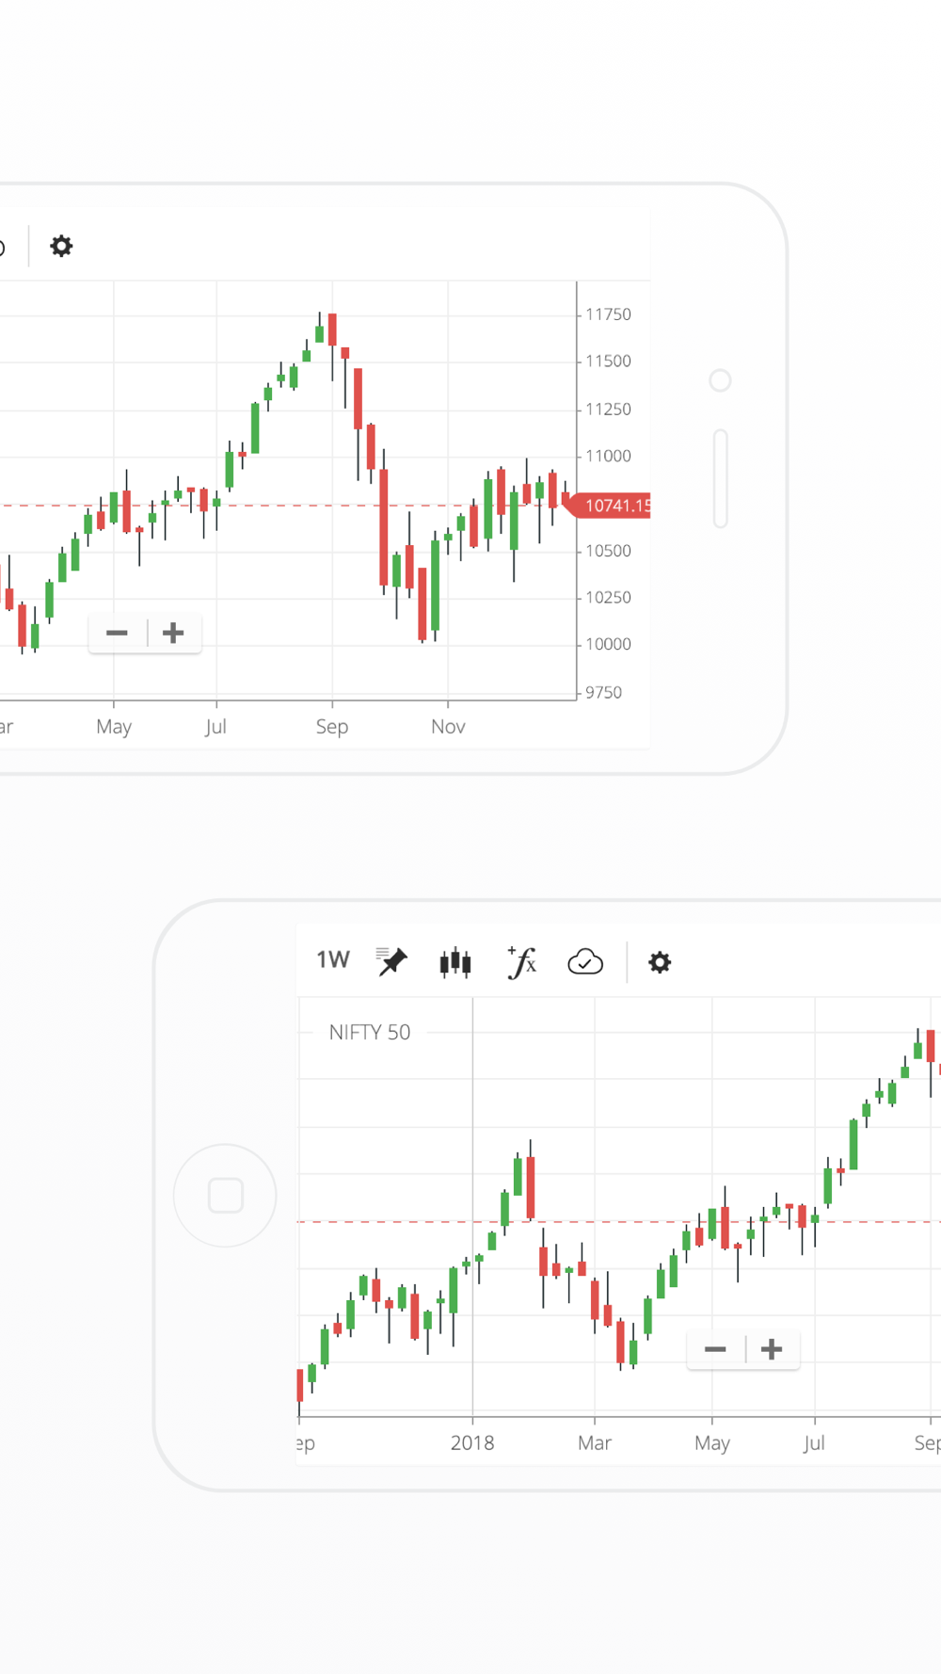Click the 11750 price axis label

[x=608, y=314]
